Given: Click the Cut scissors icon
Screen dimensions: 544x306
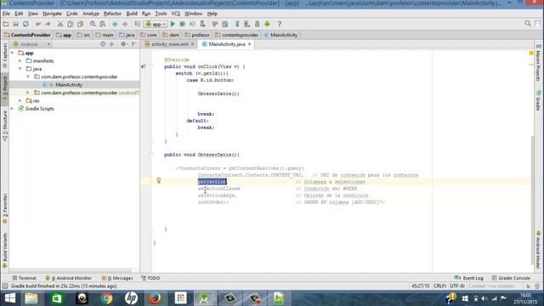Looking at the screenshot, I should point(60,24).
